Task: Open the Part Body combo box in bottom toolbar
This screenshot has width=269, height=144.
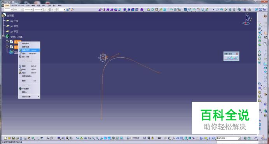Action: pyautogui.click(x=228, y=138)
